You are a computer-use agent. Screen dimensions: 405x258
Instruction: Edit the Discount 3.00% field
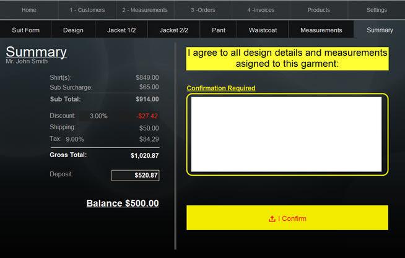pos(98,116)
